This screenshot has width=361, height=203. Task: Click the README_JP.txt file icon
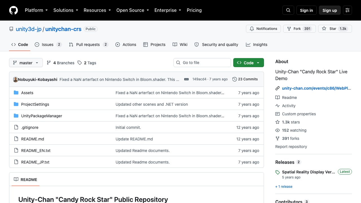16,162
